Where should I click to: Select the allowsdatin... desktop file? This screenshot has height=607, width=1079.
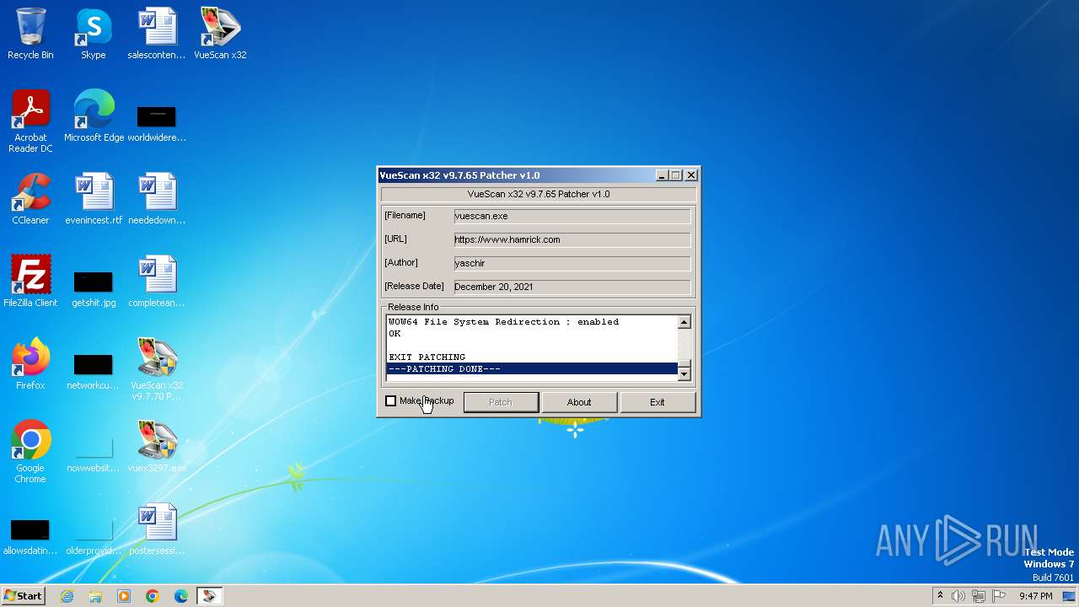point(30,536)
